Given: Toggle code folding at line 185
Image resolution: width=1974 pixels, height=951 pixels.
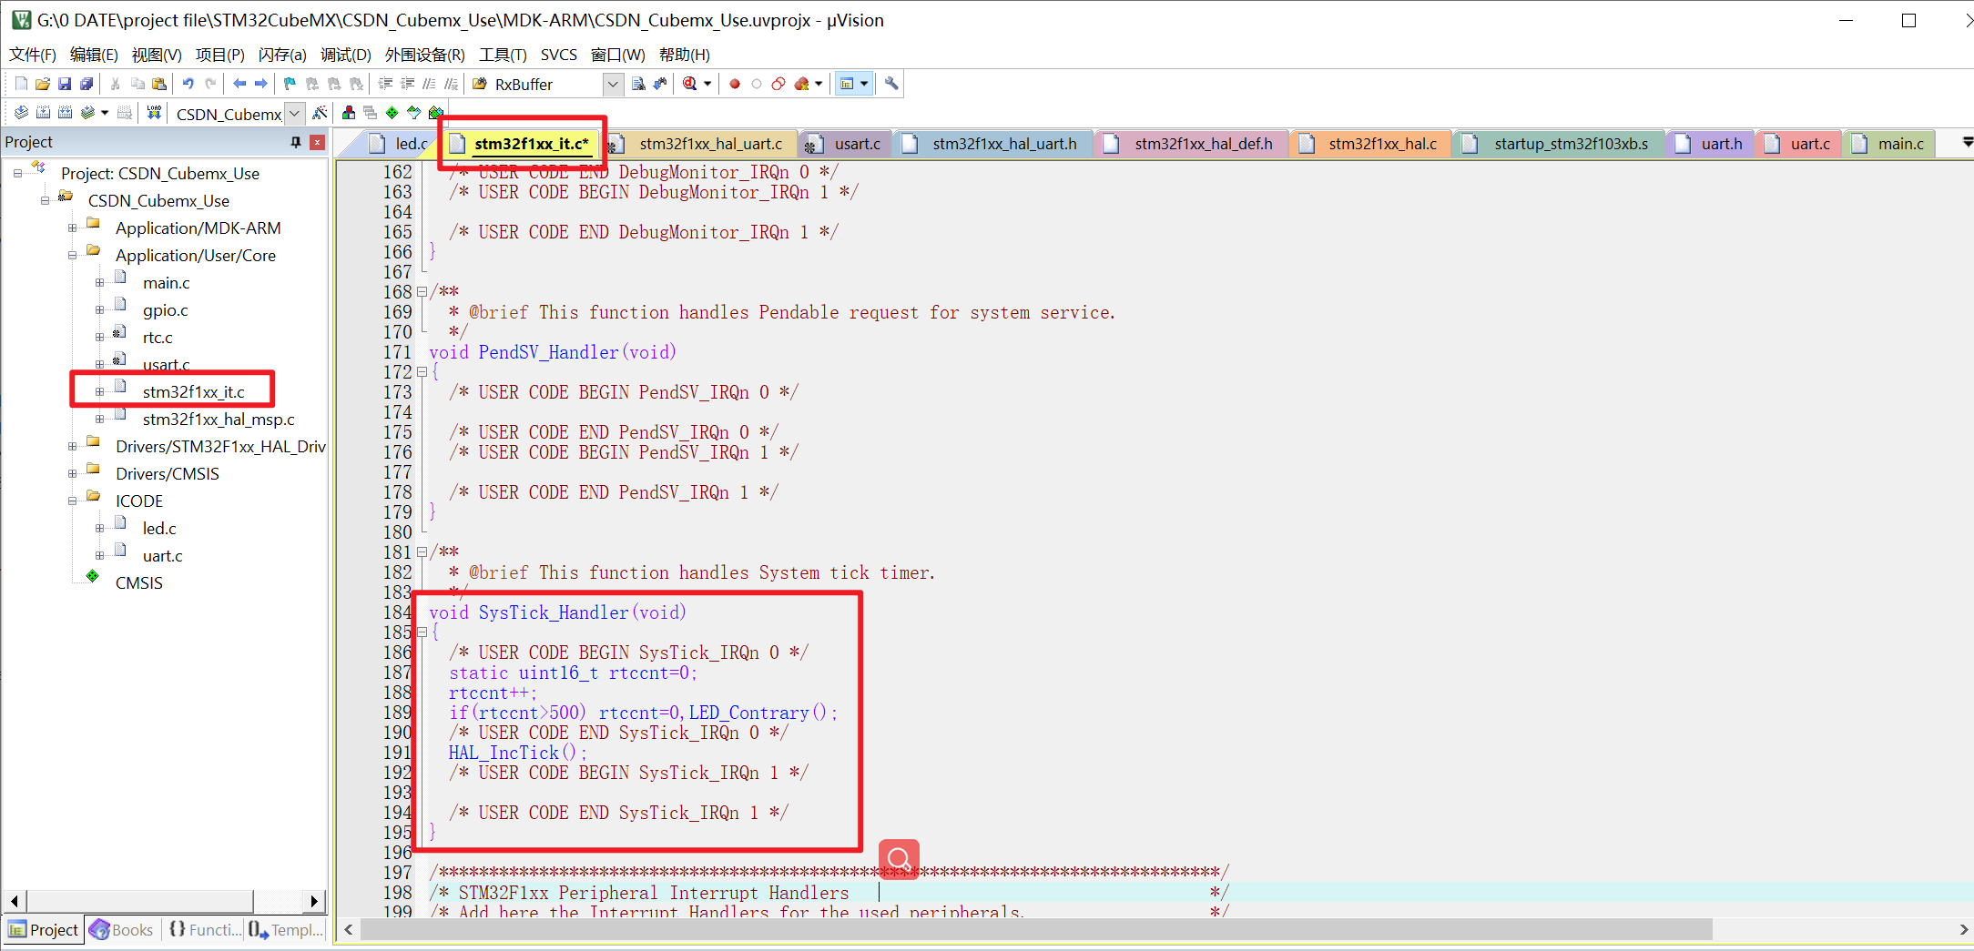Looking at the screenshot, I should (422, 632).
